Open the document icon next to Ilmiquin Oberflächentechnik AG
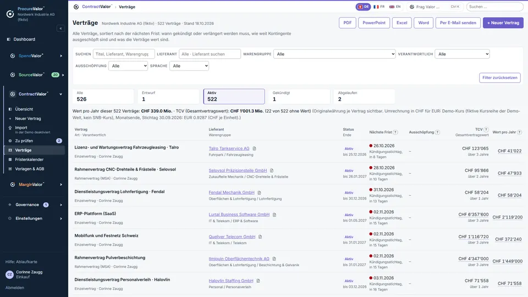The width and height of the screenshot is (528, 297). click(274, 258)
